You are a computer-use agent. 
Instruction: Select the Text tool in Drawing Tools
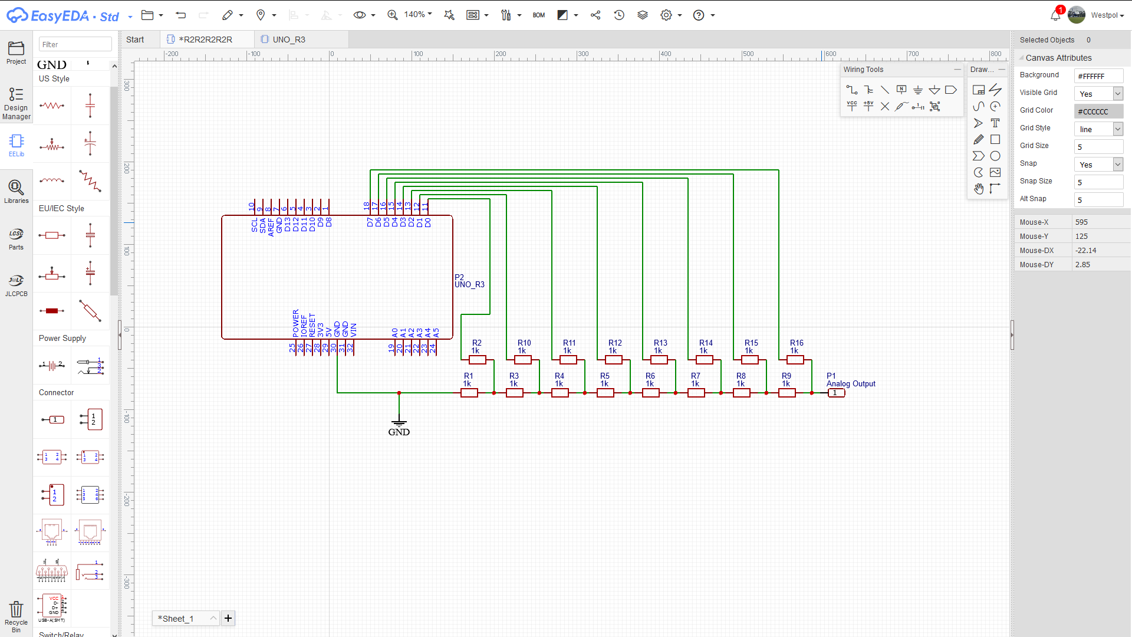pyautogui.click(x=995, y=123)
